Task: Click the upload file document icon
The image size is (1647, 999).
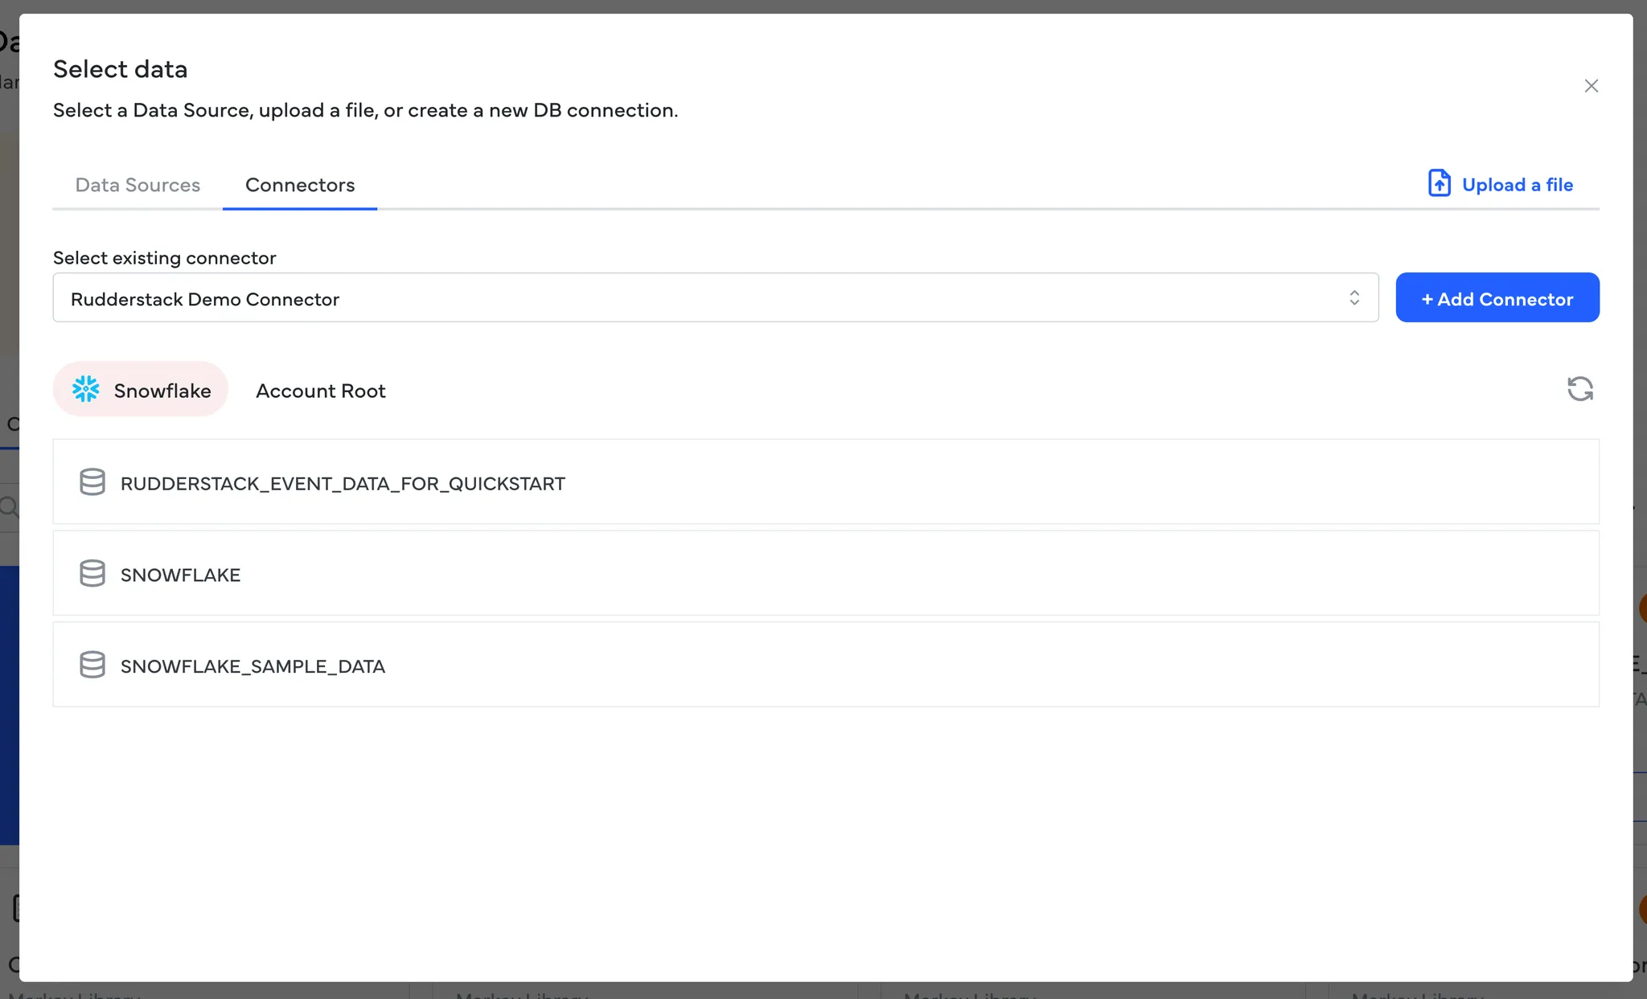Action: [x=1439, y=183]
